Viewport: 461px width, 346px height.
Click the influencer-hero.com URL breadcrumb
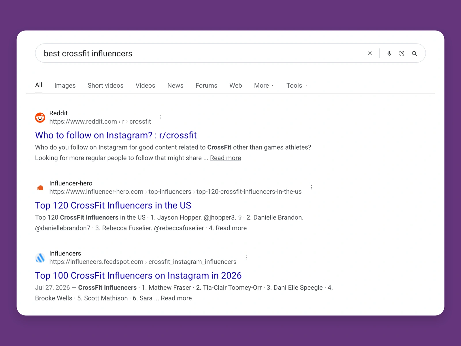175,191
